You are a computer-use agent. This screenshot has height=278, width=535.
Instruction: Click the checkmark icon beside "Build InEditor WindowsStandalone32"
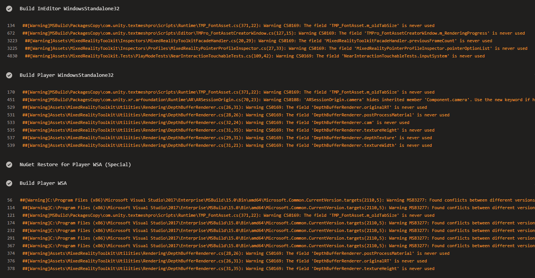click(x=9, y=8)
